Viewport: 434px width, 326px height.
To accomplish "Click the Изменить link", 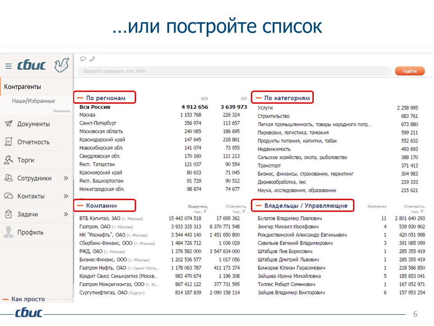I will (x=62, y=111).
